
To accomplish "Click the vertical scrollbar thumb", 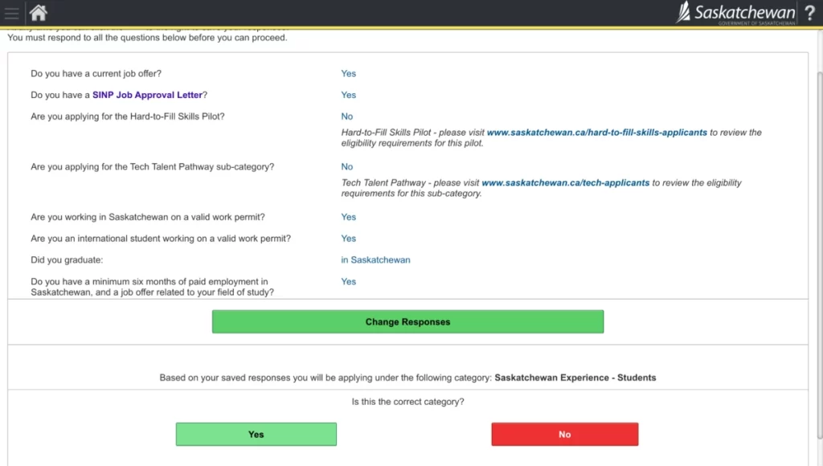I will click(x=817, y=241).
